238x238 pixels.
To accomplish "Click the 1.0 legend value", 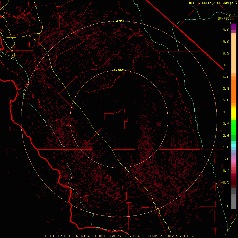I will (226, 159).
